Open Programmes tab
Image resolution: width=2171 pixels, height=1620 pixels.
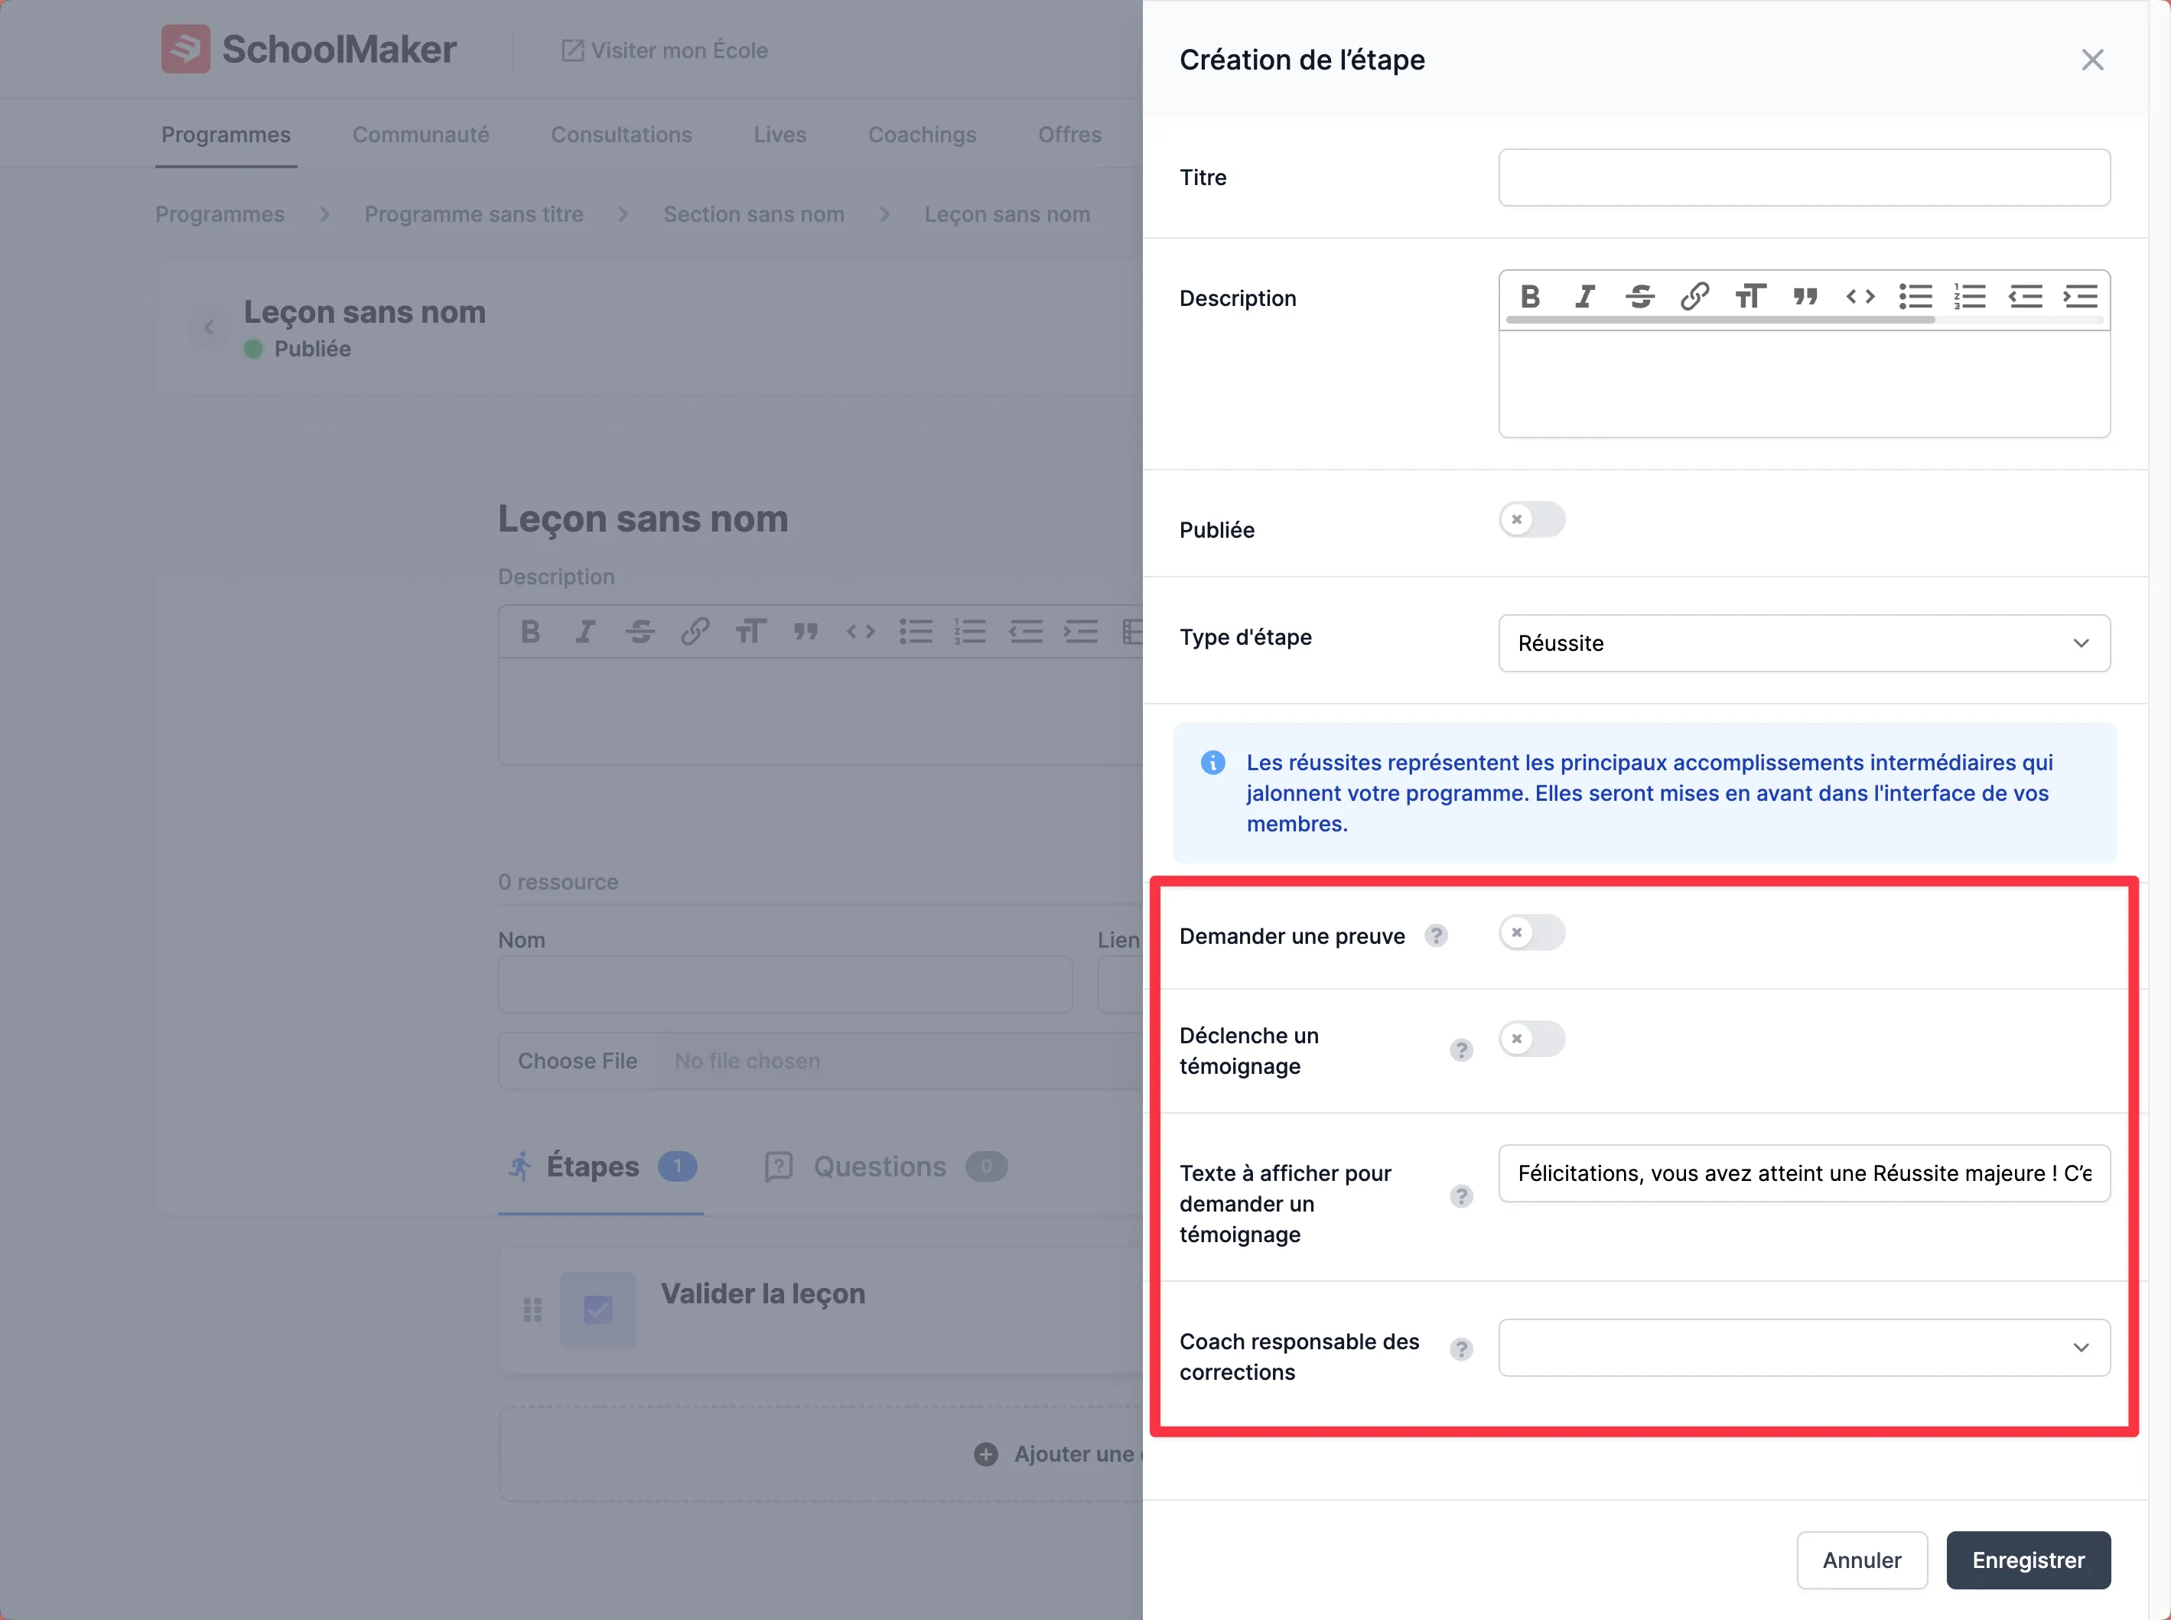pyautogui.click(x=226, y=135)
